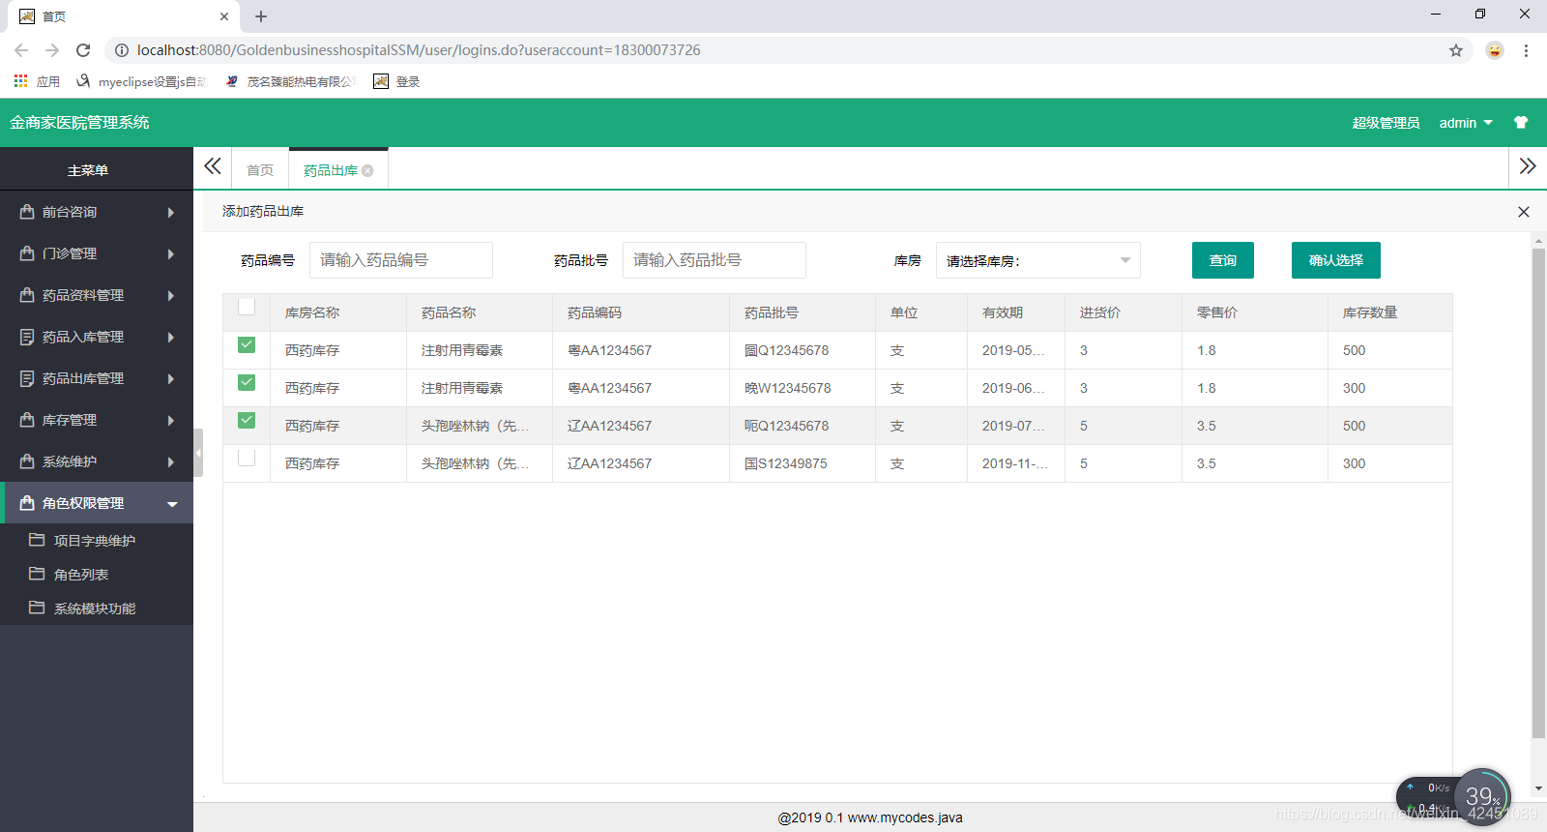Check the row with batch 国S12349875

coord(247,458)
